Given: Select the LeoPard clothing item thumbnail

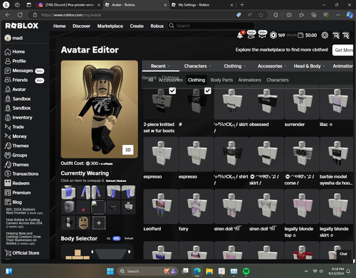Looking at the screenshot, I should pyautogui.click(x=161, y=206).
